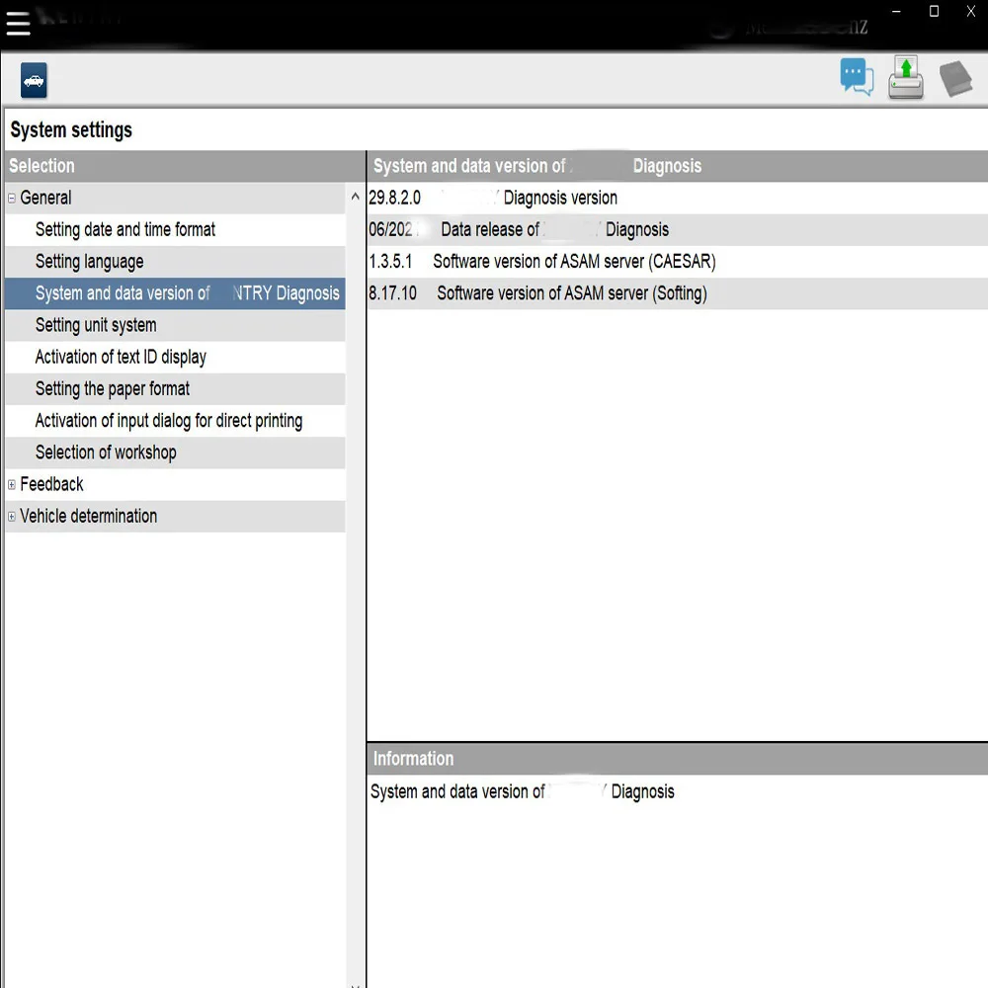This screenshot has height=988, width=988.
Task: Select Activation of text ID display
Action: point(175,358)
